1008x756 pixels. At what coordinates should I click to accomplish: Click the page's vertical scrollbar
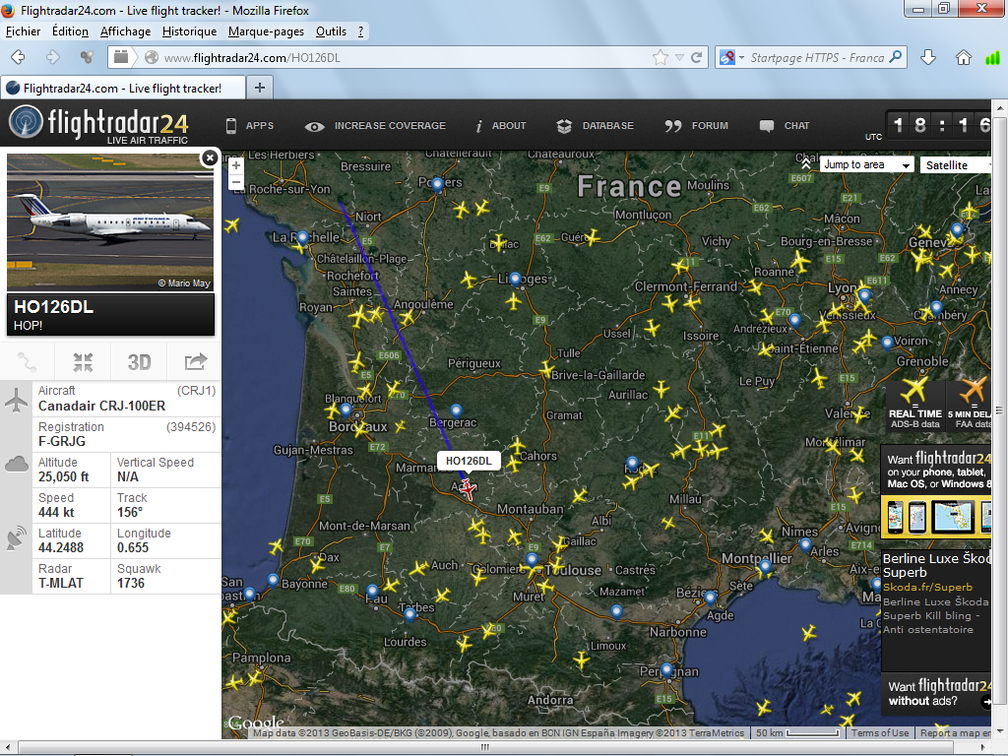tap(1000, 411)
